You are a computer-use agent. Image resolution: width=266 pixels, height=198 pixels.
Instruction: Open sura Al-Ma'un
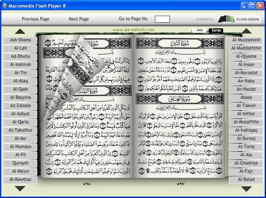click(21, 171)
